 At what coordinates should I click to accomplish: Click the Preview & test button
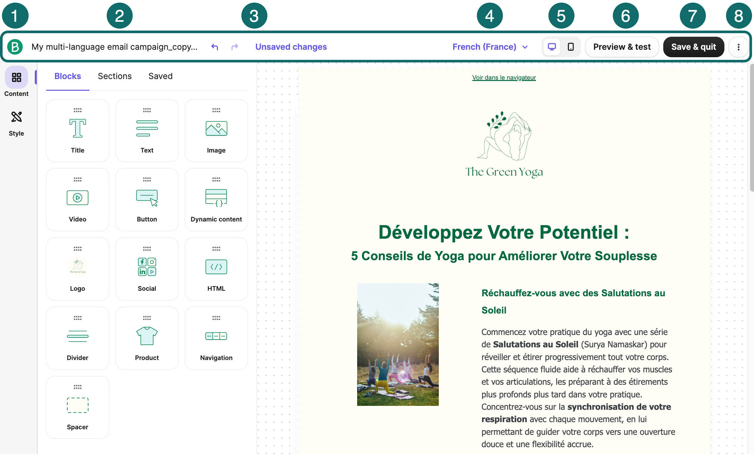[x=622, y=47]
